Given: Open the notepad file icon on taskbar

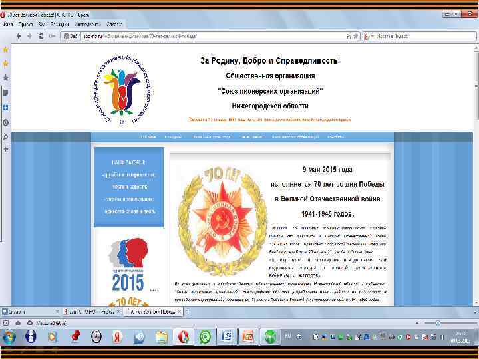Looking at the screenshot, I should click(162, 337).
